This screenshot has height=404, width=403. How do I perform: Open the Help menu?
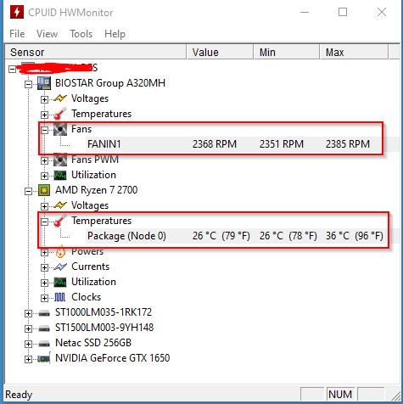pos(115,34)
